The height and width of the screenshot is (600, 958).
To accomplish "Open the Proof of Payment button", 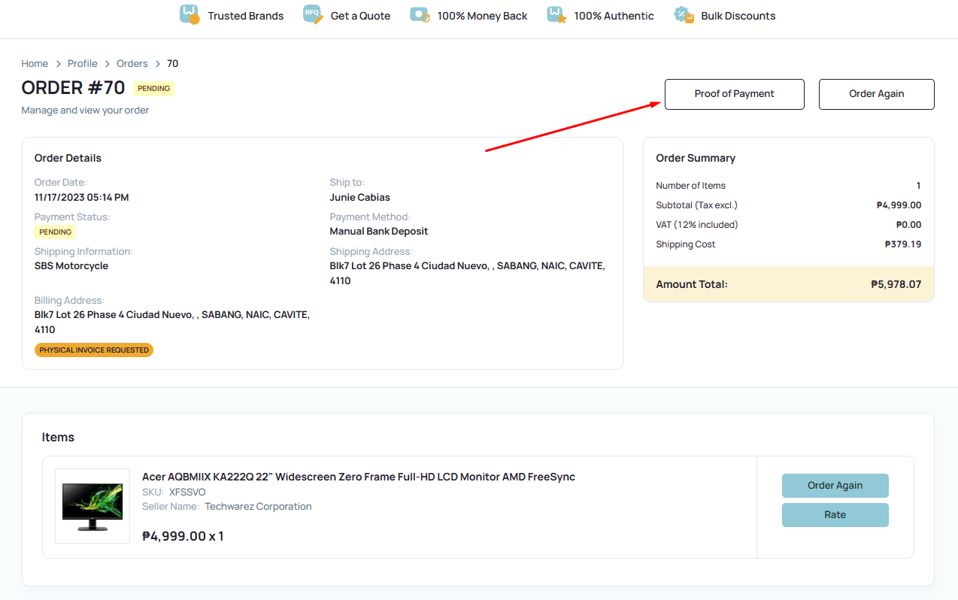I will coord(735,94).
